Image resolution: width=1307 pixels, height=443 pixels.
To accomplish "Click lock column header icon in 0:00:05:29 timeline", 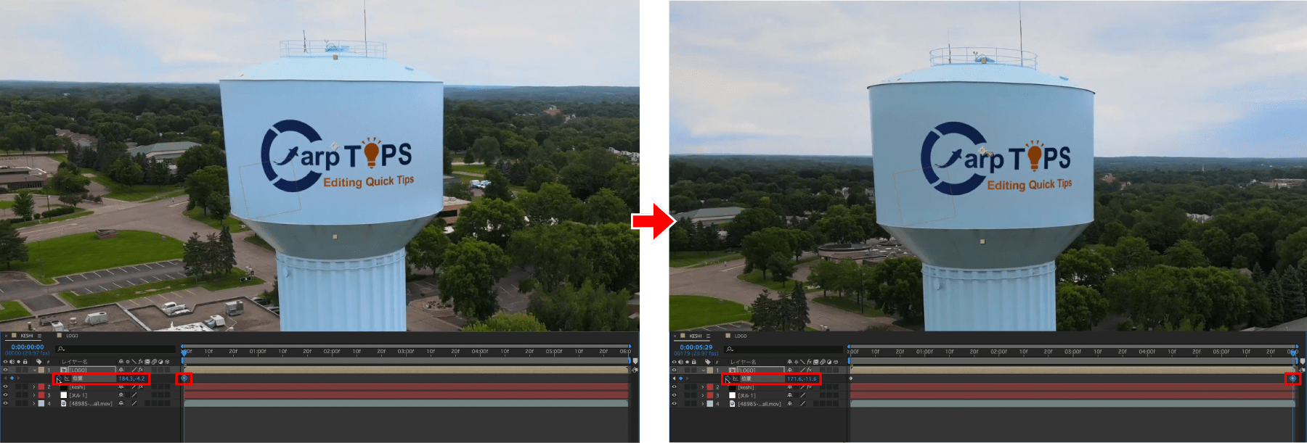I will [693, 362].
